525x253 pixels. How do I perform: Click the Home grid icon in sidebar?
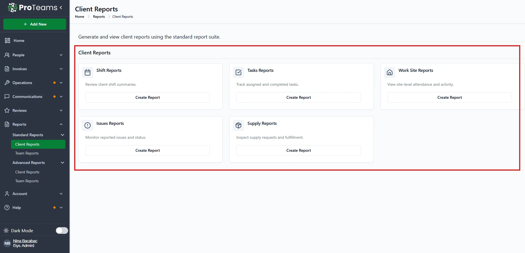8,41
